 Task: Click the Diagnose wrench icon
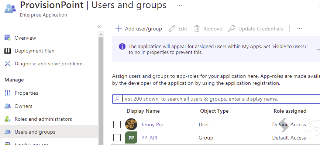[7, 64]
